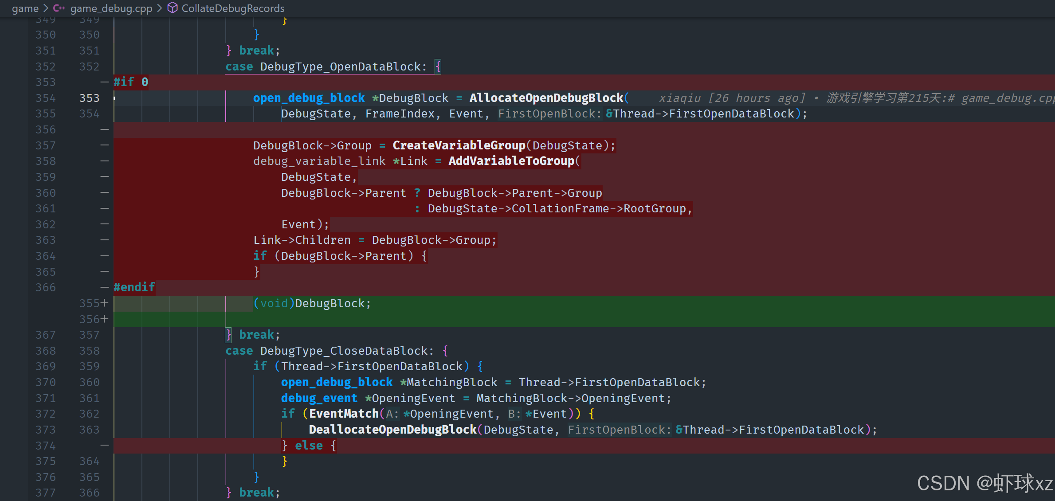The image size is (1055, 501).
Task: Click the EventMatch function call
Action: [x=344, y=414]
